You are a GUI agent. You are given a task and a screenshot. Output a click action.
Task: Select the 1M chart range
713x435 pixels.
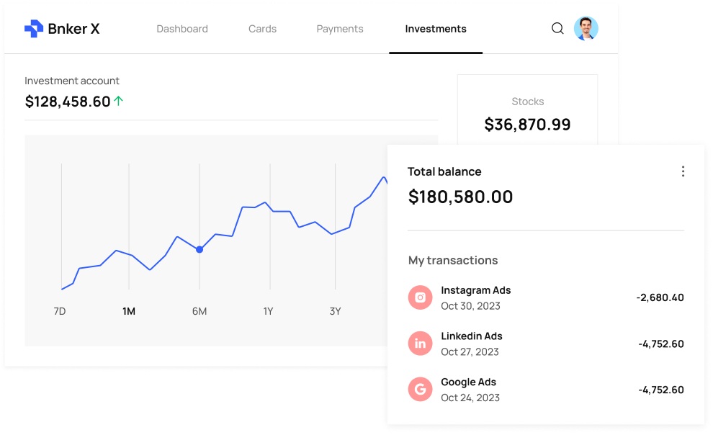[x=129, y=311]
